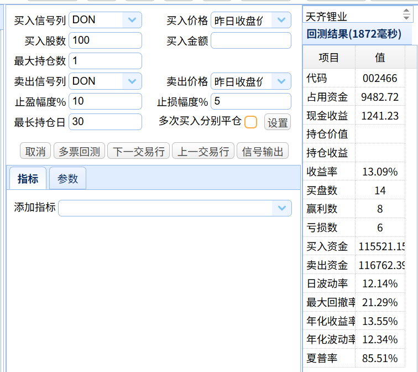This screenshot has height=372, width=418.
Task: Click the 持仓价值 row label
Action: pos(327,134)
